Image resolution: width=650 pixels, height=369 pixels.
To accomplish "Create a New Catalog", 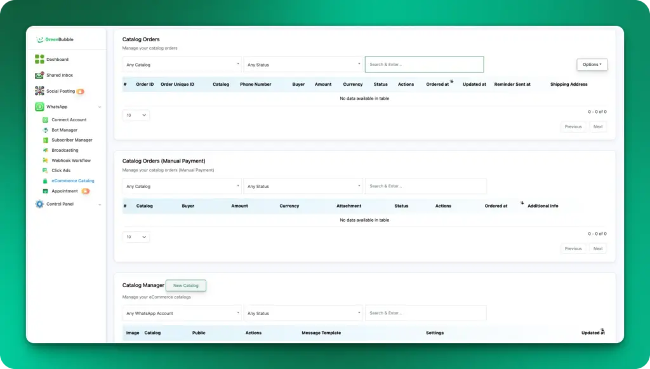I will pyautogui.click(x=185, y=285).
